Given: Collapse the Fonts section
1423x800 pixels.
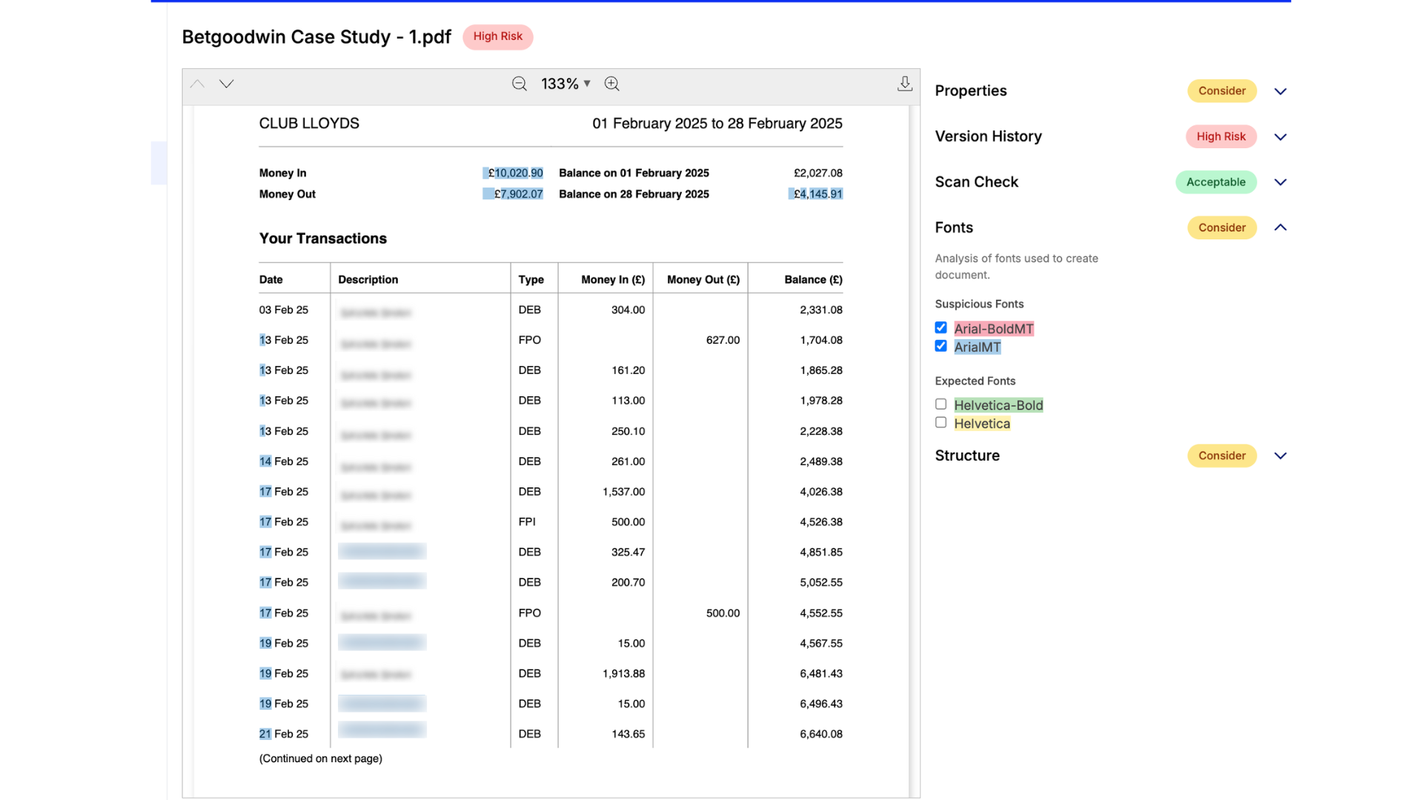Looking at the screenshot, I should pyautogui.click(x=1280, y=228).
